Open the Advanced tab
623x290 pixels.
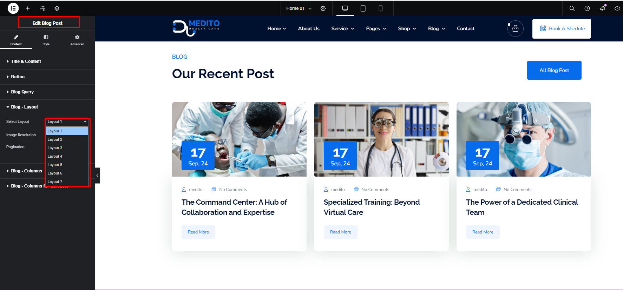(x=77, y=40)
